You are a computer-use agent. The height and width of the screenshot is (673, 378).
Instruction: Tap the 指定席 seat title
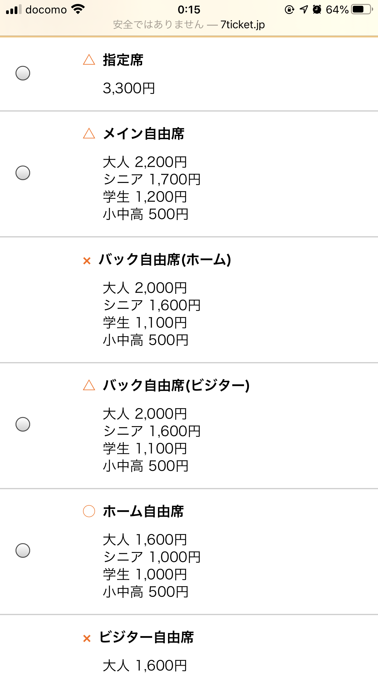tap(123, 60)
